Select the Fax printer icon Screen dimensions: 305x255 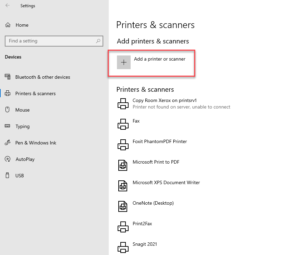click(x=123, y=124)
